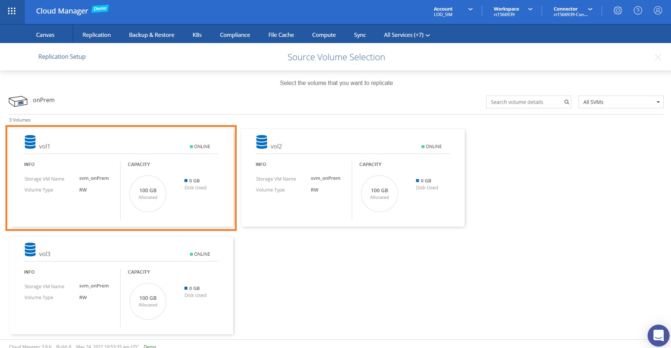Close the Source Volume Selection wizard
671x348 pixels.
pos(658,57)
